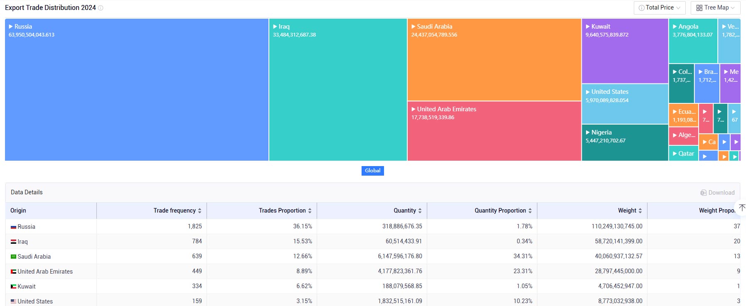
Task: Sort by Weight column
Action: click(x=640, y=211)
